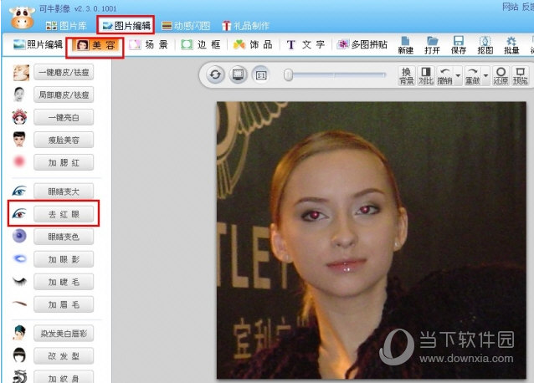
Task: Toggle the 预览 preview button
Action: [x=521, y=75]
